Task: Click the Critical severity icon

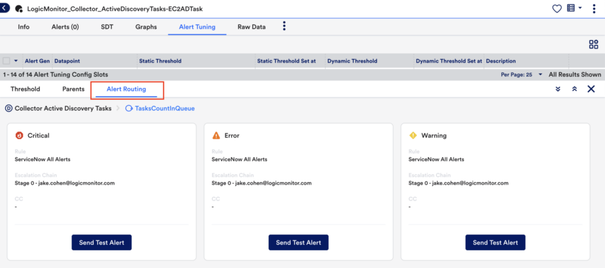Action: point(19,135)
